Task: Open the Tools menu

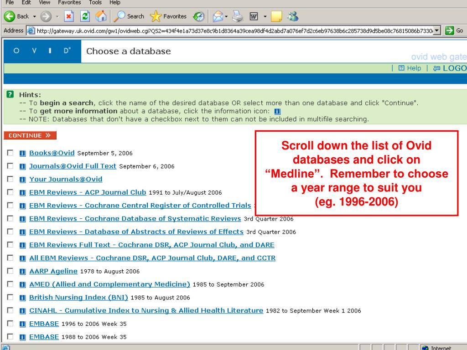Action: tap(95, 2)
